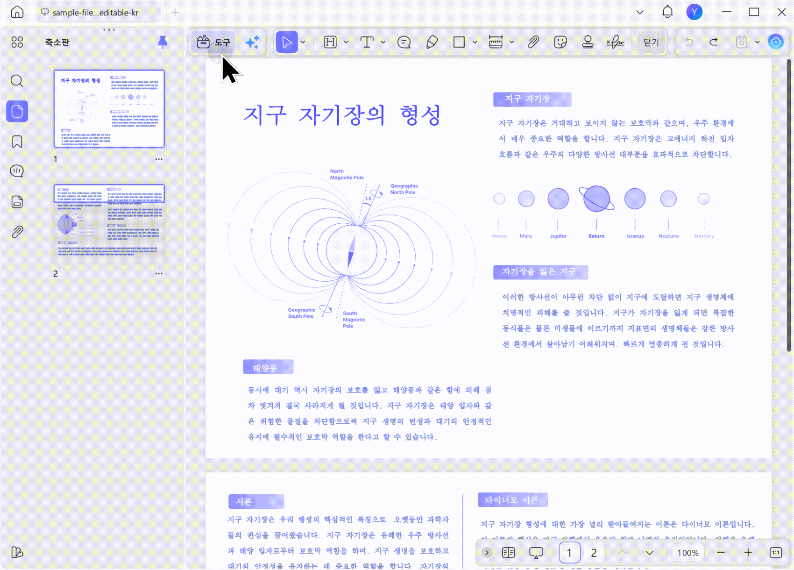Toggle two-page reading view
The image size is (794, 570).
coord(508,553)
